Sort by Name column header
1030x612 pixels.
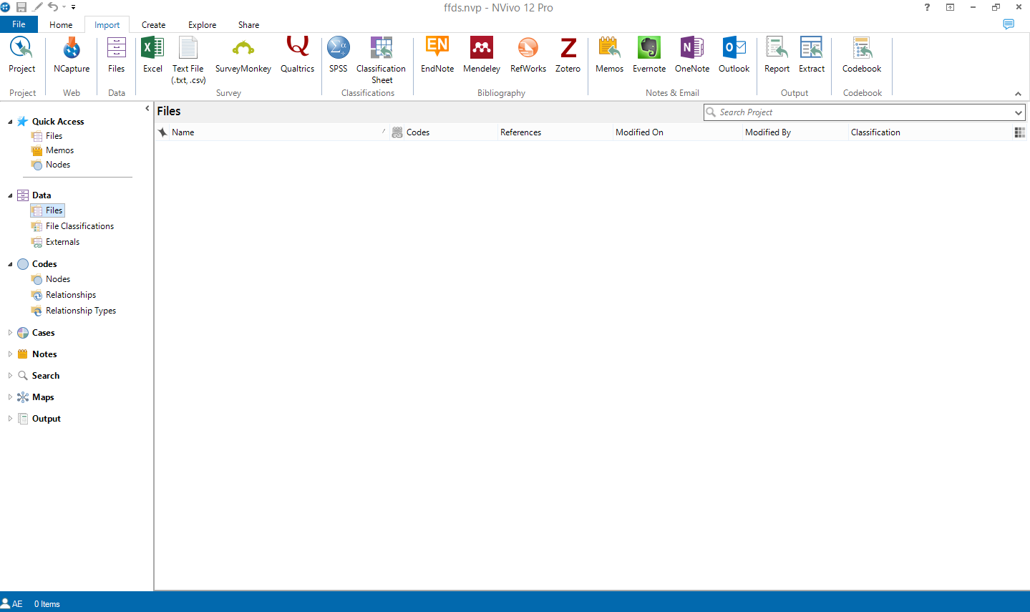point(278,132)
